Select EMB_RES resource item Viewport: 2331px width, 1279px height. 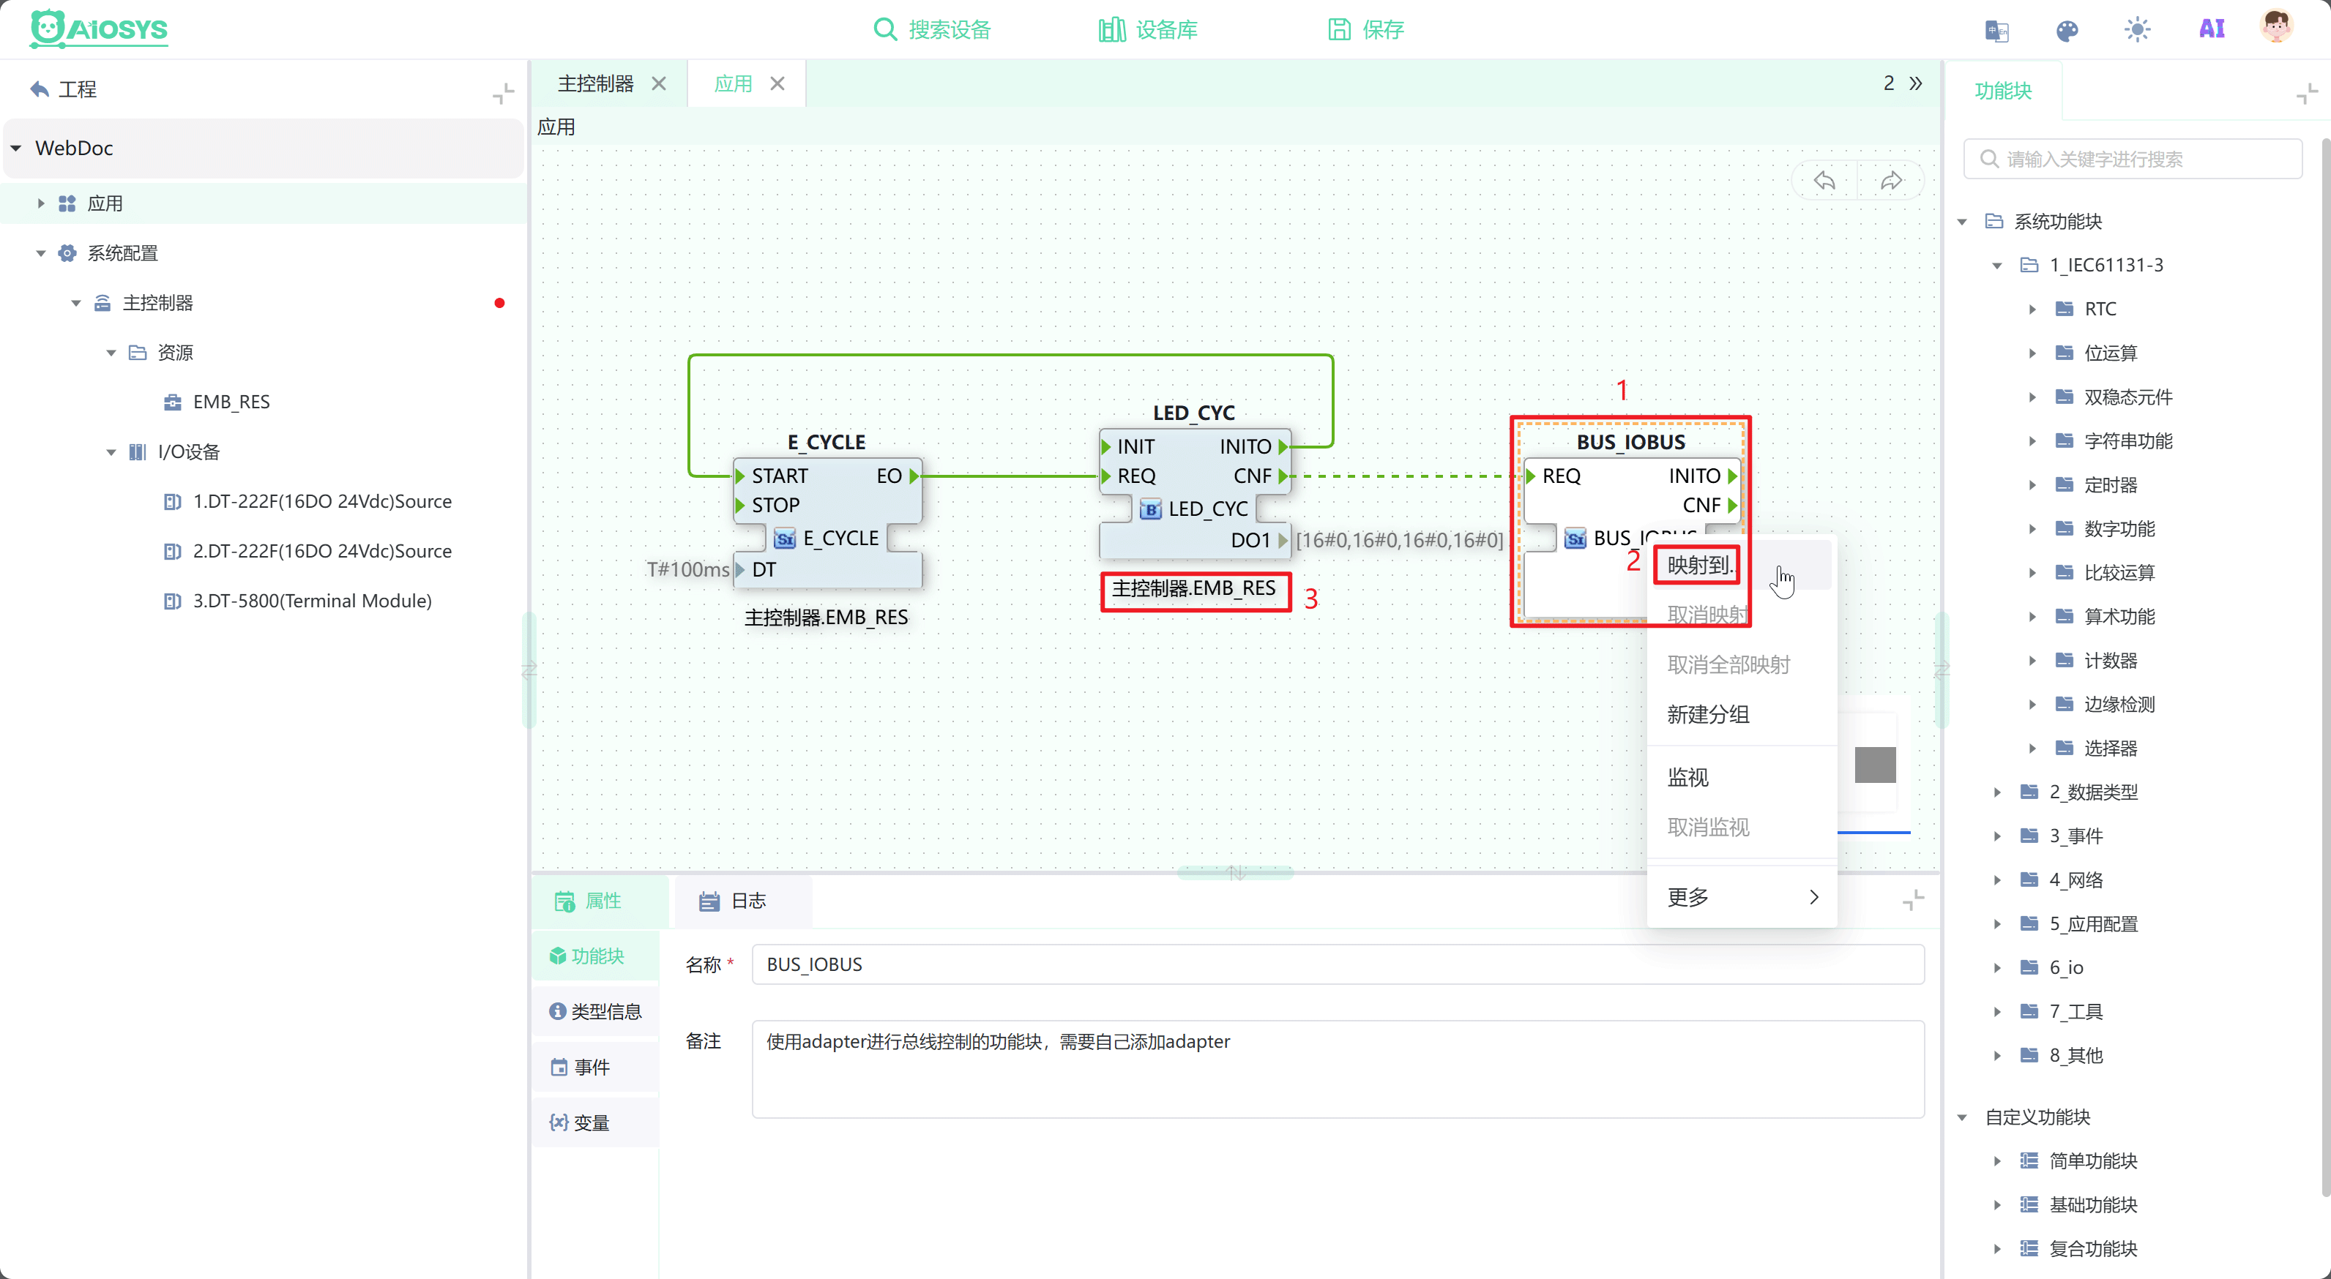(231, 402)
